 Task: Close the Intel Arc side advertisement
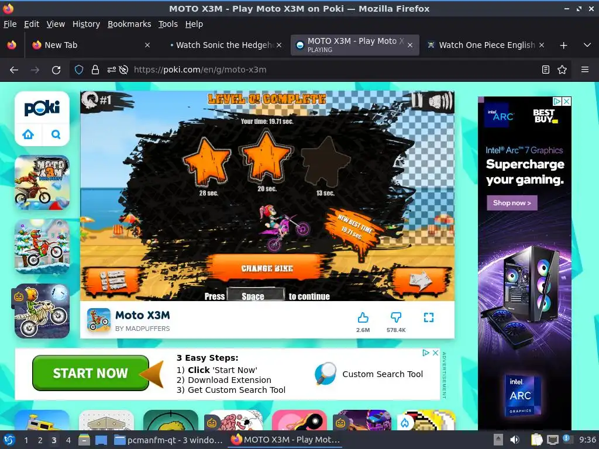[x=567, y=101]
